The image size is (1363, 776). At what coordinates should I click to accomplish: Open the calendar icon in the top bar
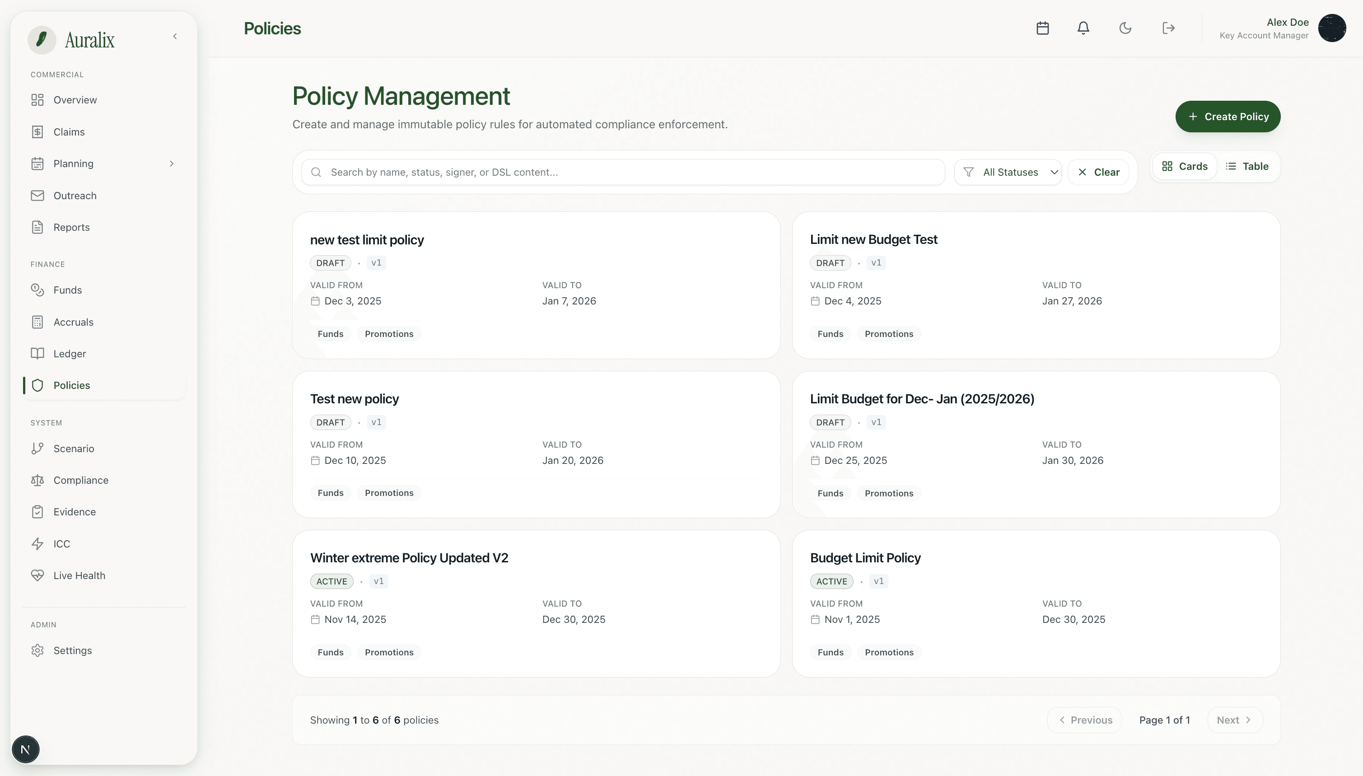point(1042,28)
